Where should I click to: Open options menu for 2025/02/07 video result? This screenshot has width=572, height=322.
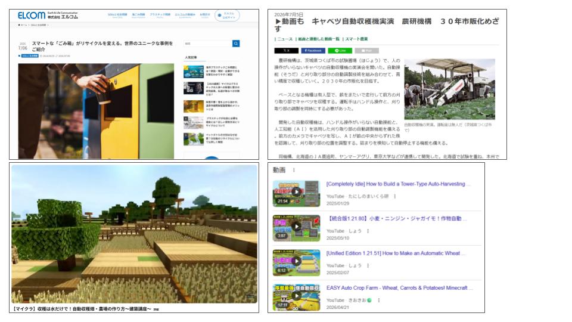click(368, 266)
